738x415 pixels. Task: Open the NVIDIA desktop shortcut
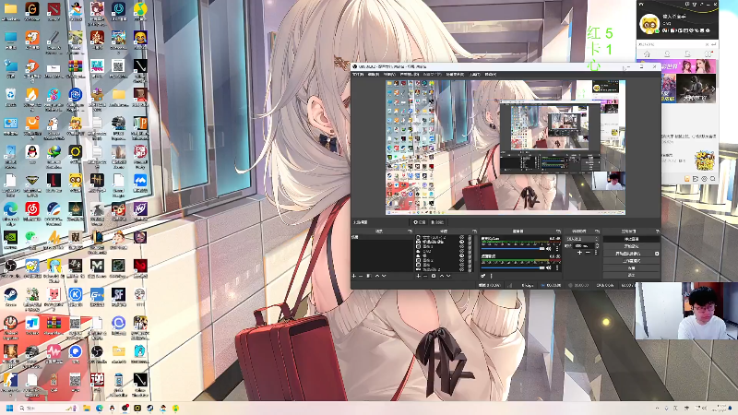pos(10,236)
